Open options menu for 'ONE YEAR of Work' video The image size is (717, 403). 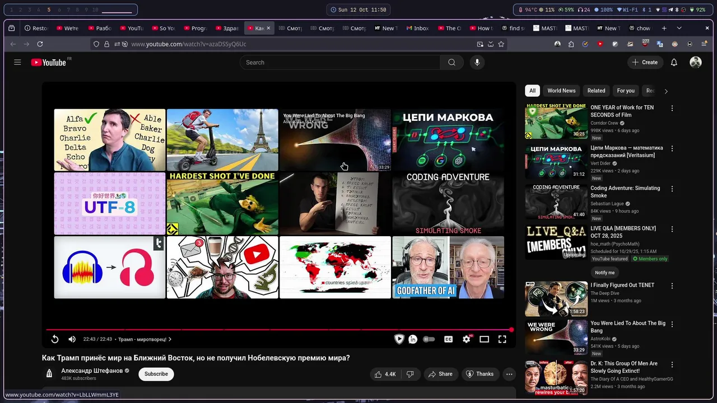[x=672, y=108]
